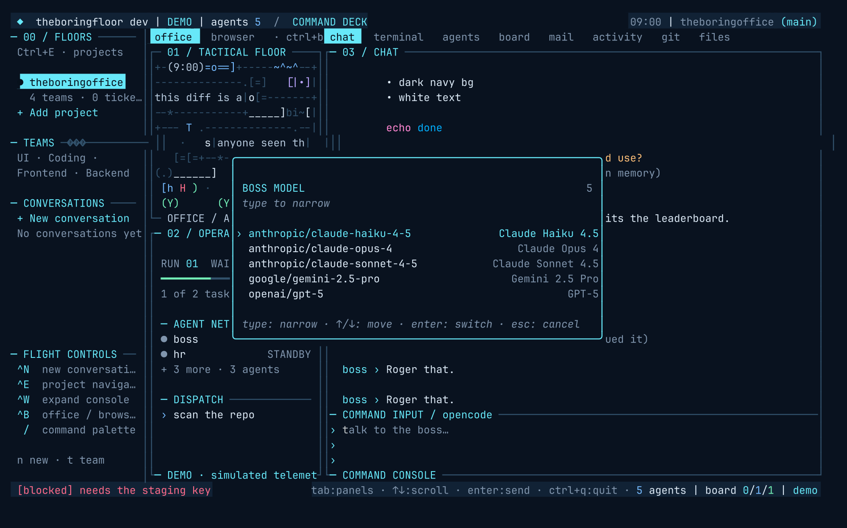The width and height of the screenshot is (847, 528).
Task: Select the chat tab
Action: (342, 37)
